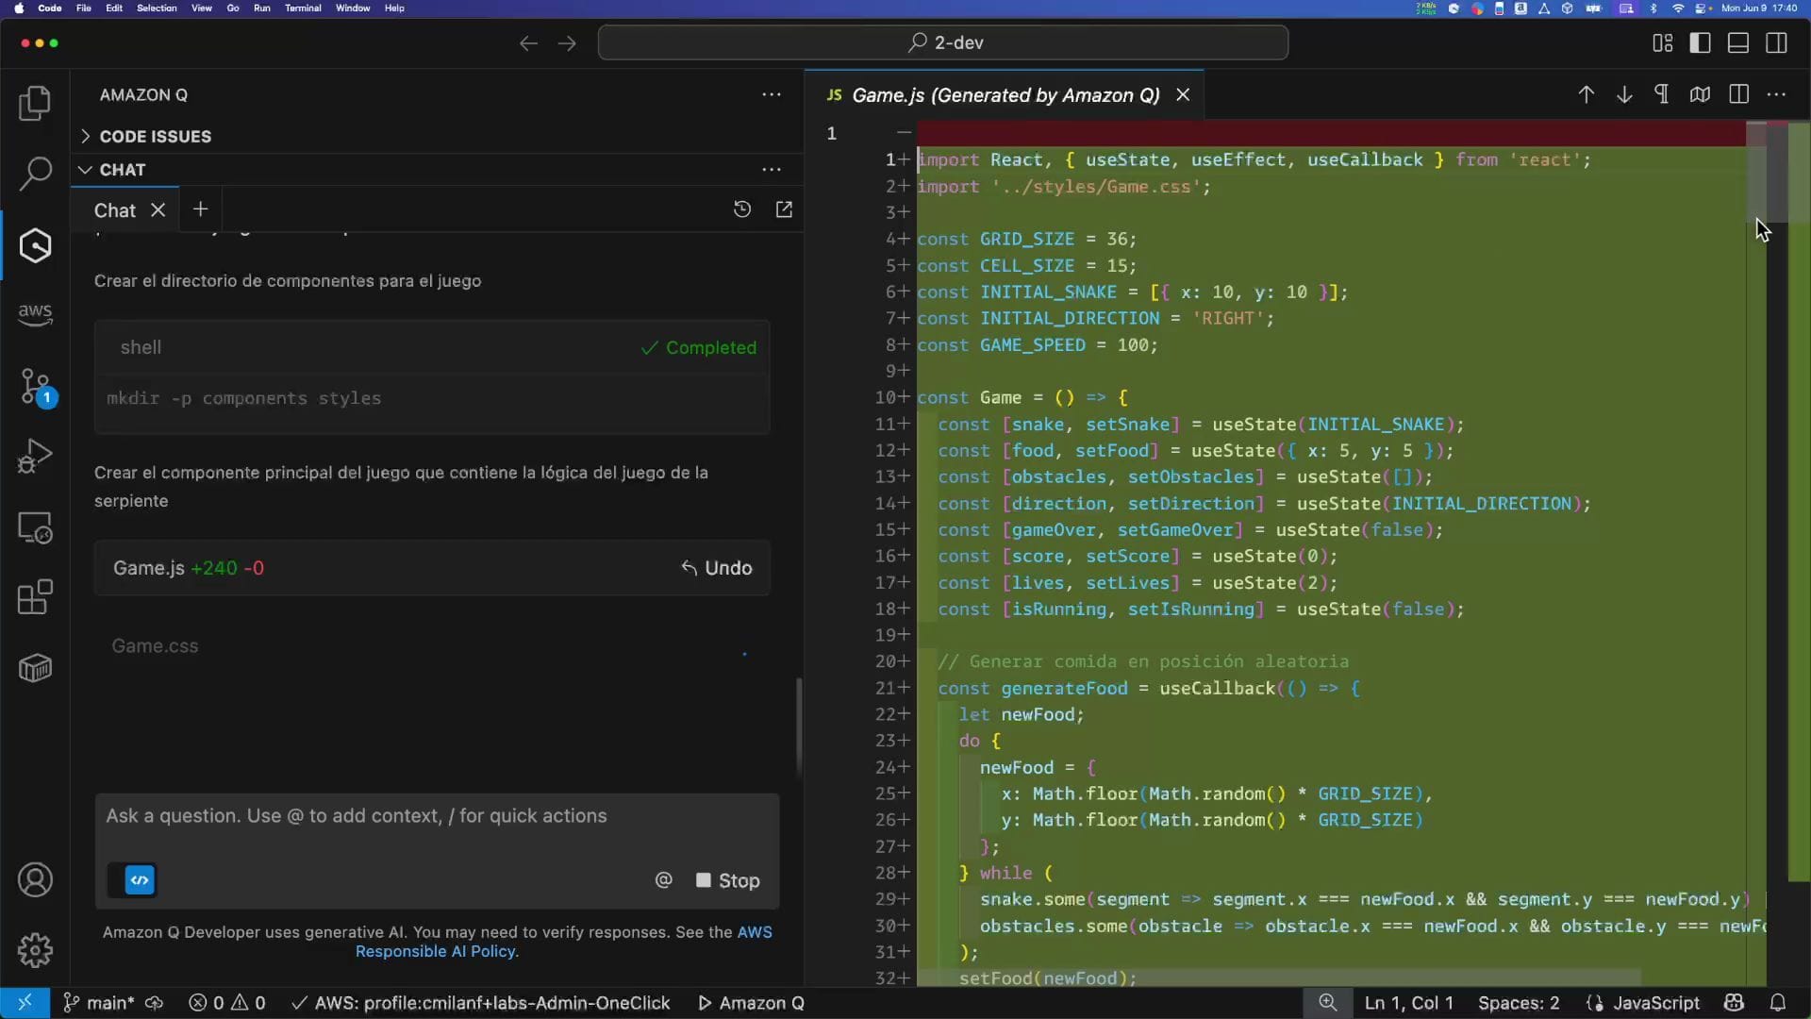The height and width of the screenshot is (1019, 1811).
Task: Toggle the agentic coding switch
Action: coord(132,880)
